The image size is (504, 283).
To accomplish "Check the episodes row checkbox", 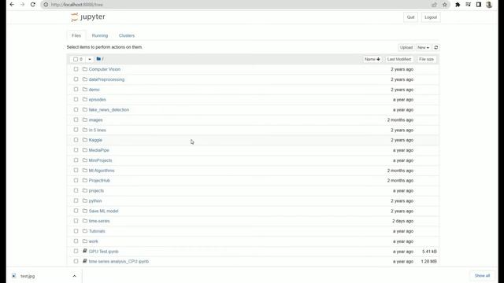I will click(x=76, y=100).
